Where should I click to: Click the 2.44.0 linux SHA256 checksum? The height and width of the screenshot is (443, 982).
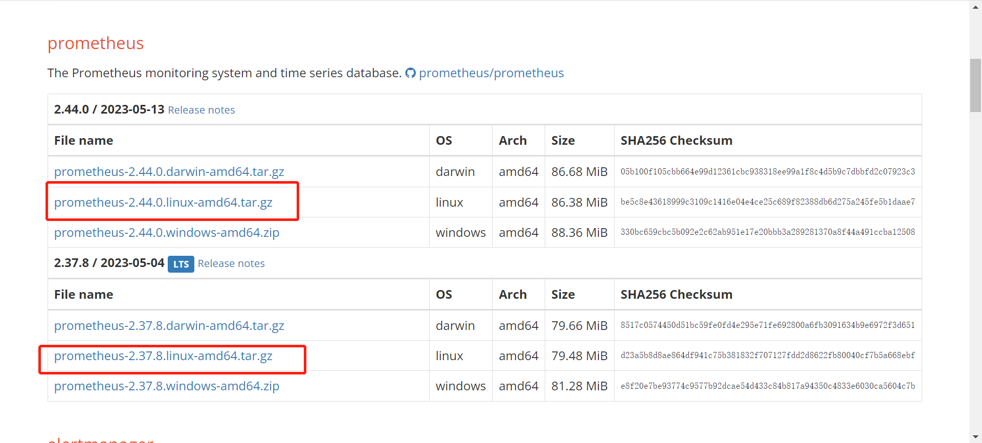click(x=767, y=202)
